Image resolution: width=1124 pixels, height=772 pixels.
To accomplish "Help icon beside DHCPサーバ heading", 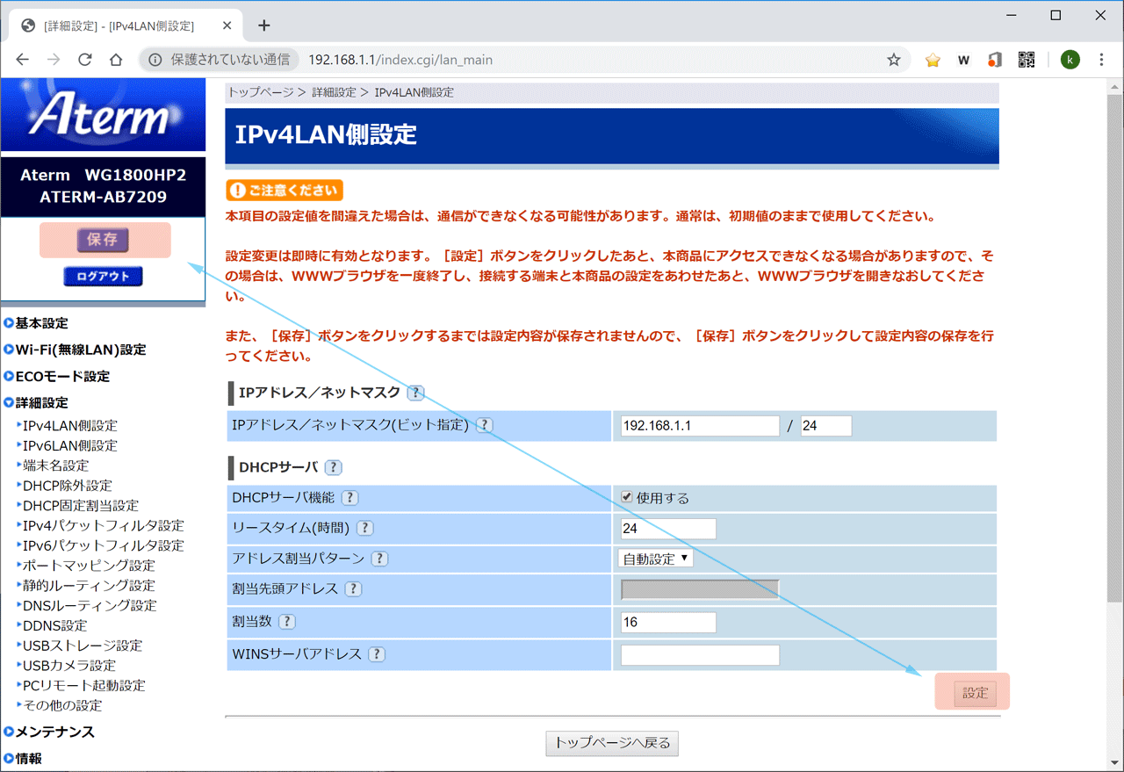I will coord(334,467).
